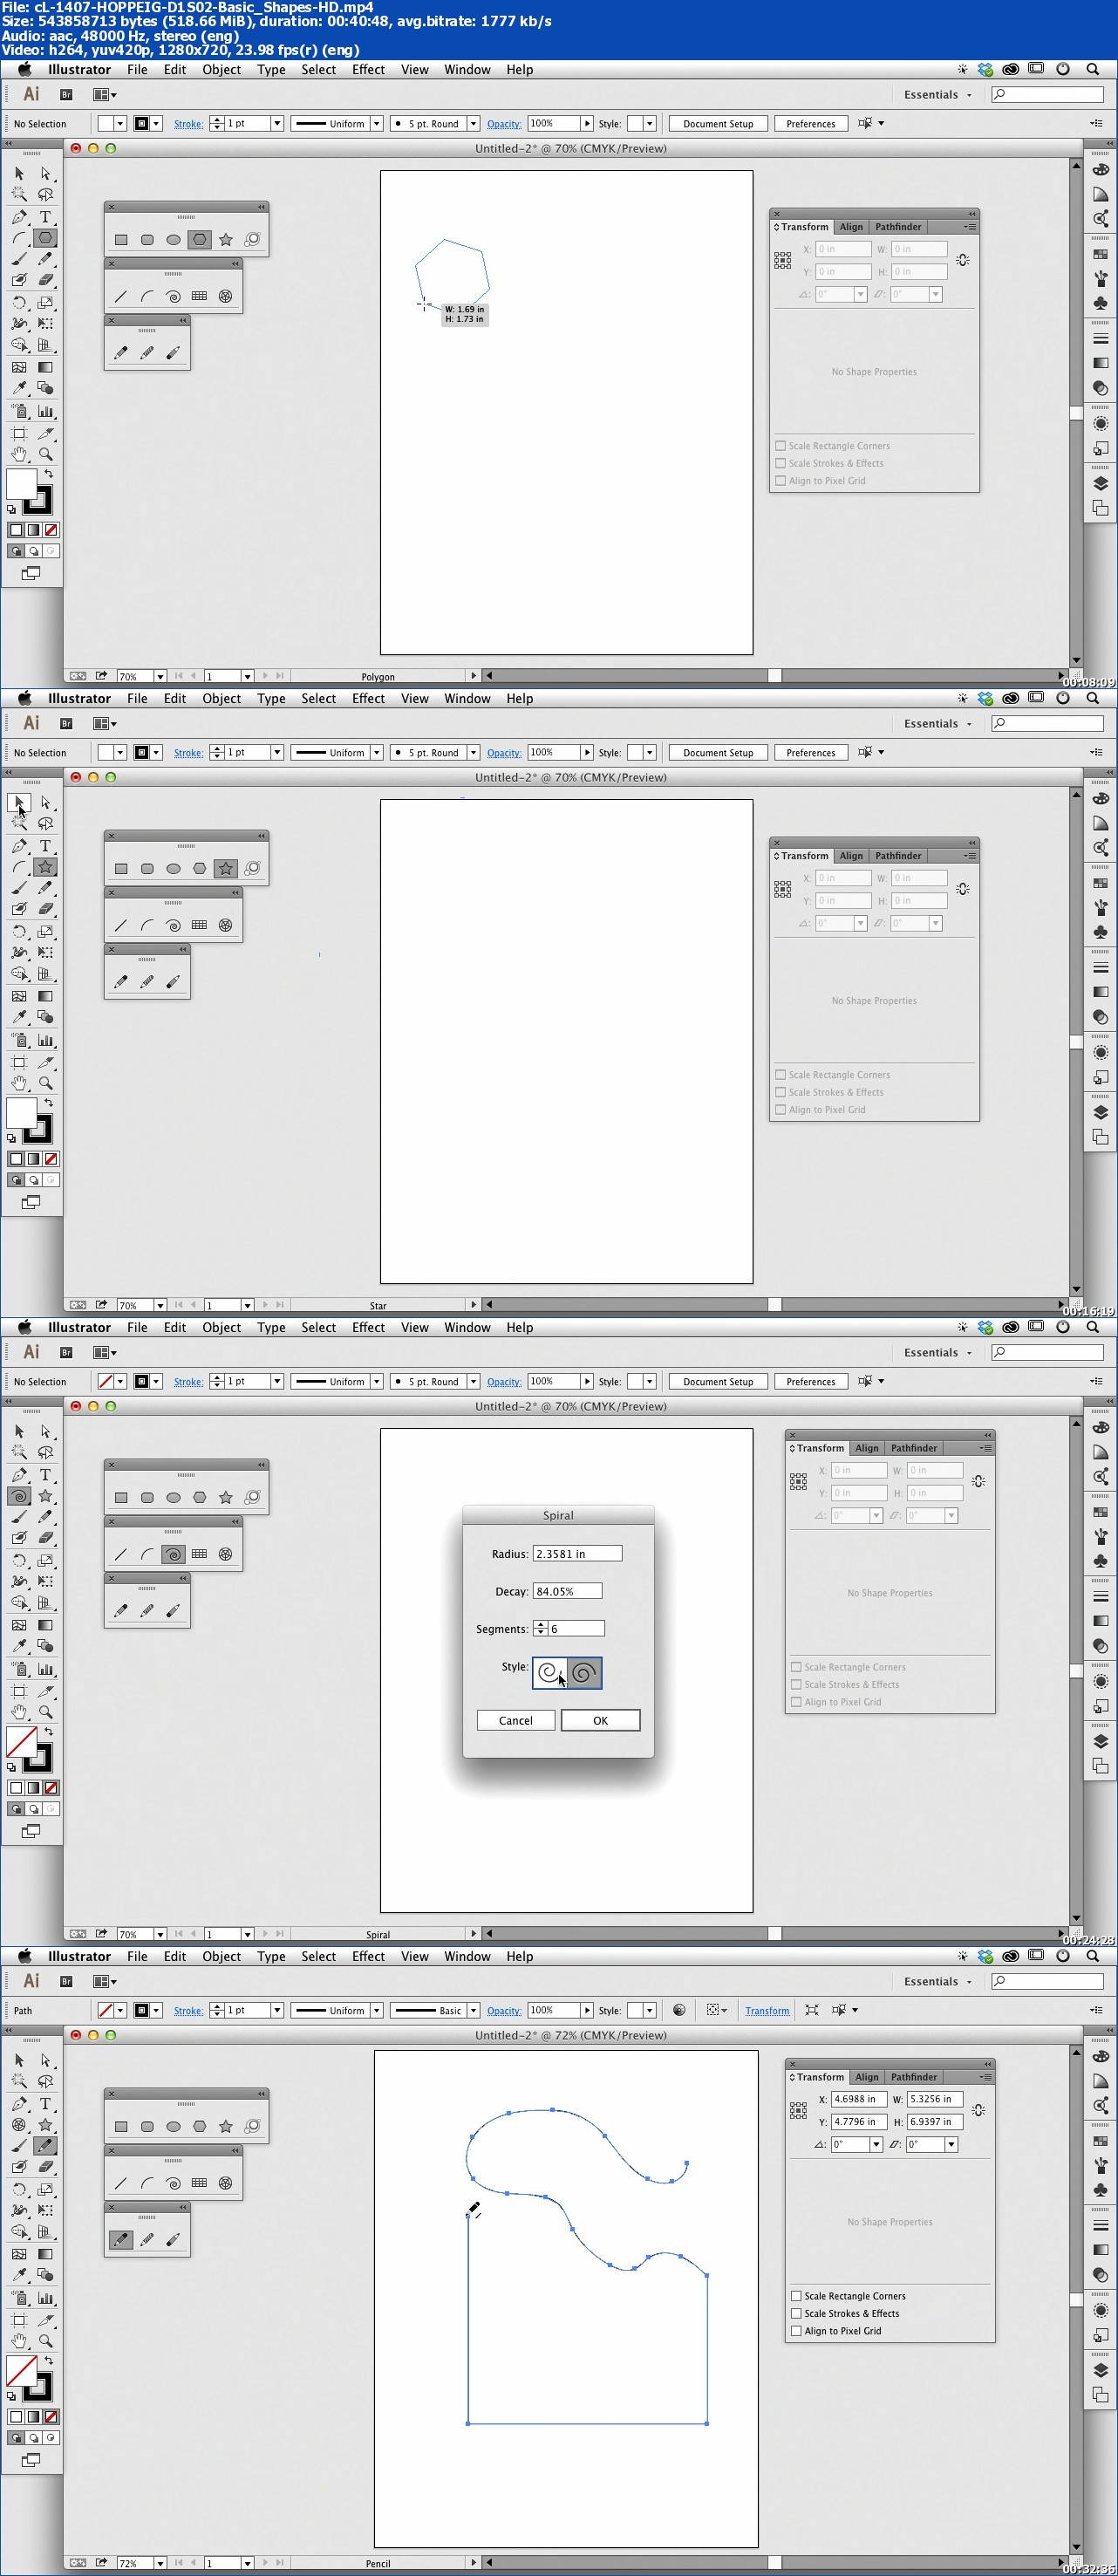Enable the active Scale Strokes & Effects checkbox
1118x2576 pixels.
(796, 2313)
